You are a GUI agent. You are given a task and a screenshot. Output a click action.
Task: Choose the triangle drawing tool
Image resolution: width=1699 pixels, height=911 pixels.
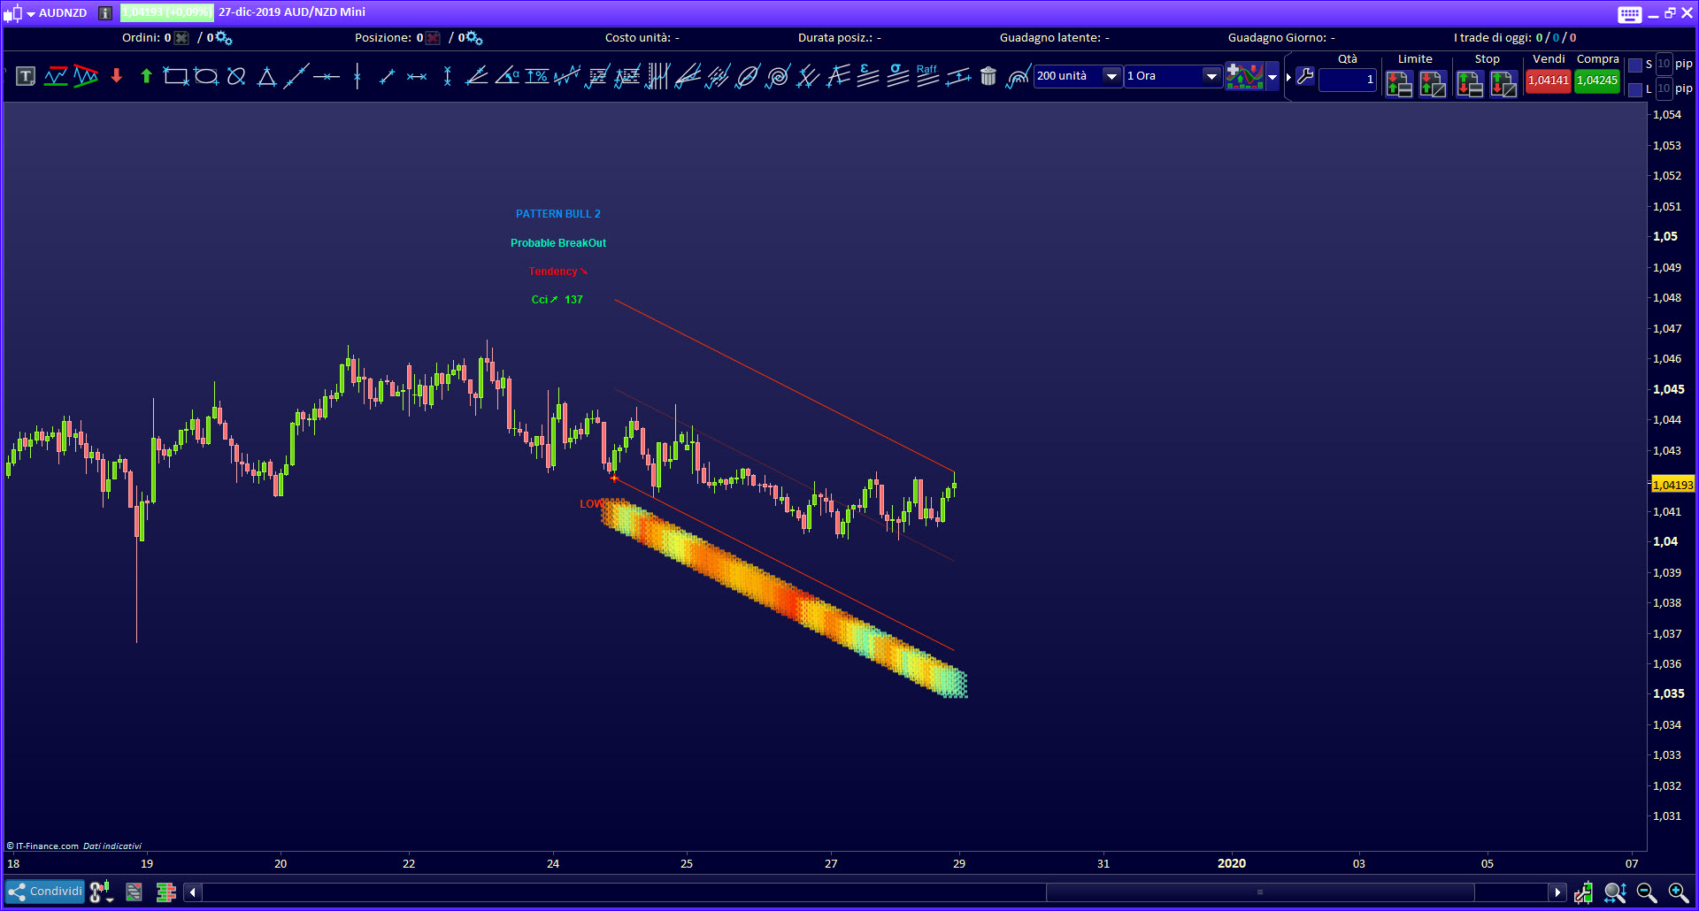point(266,77)
